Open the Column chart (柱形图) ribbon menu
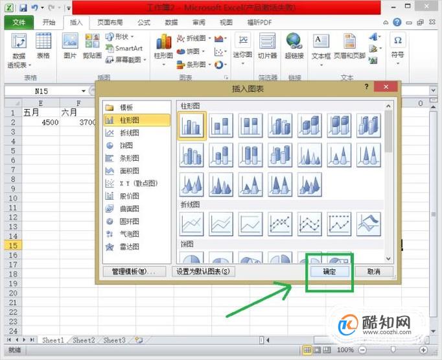442x360 pixels. click(163, 50)
